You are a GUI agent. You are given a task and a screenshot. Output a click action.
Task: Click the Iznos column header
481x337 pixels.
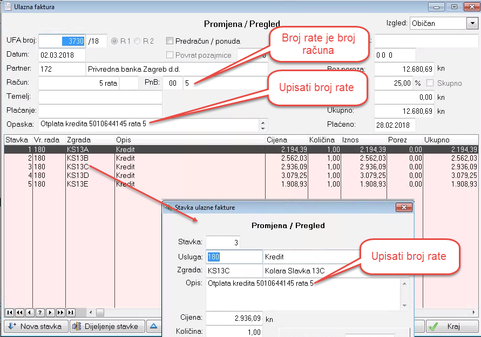pyautogui.click(x=364, y=140)
